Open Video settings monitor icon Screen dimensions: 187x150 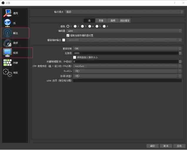(7, 53)
